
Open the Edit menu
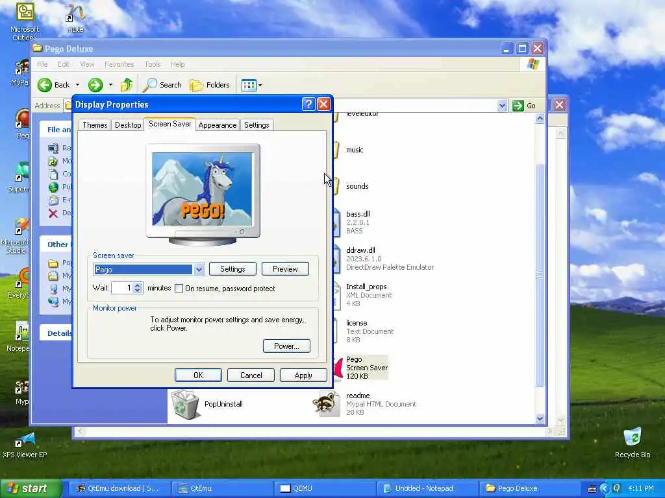coord(64,64)
